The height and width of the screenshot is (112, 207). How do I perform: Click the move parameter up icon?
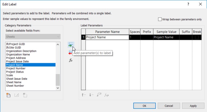click(84, 95)
